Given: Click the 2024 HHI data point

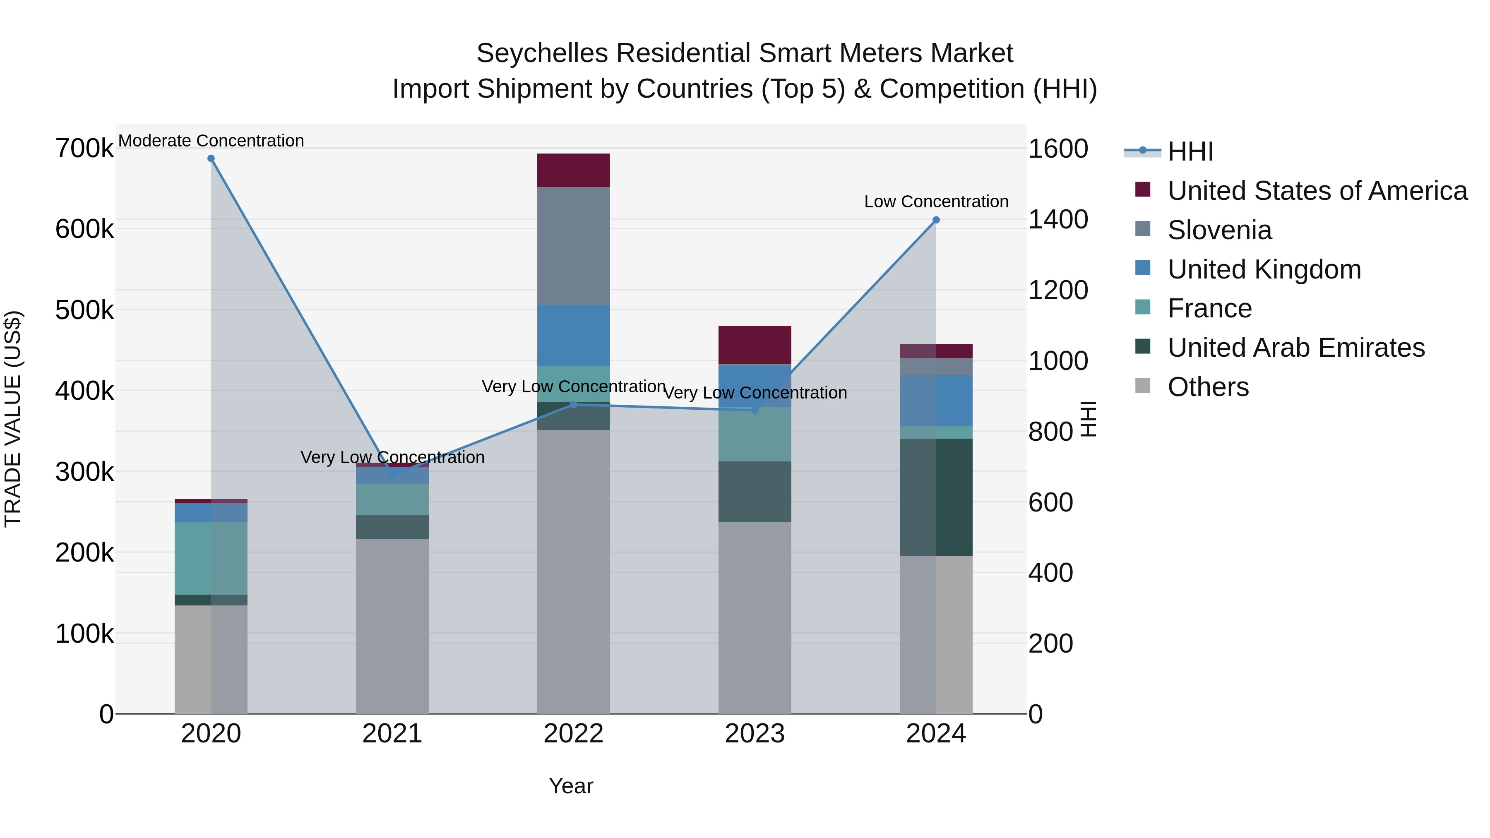Looking at the screenshot, I should point(937,220).
